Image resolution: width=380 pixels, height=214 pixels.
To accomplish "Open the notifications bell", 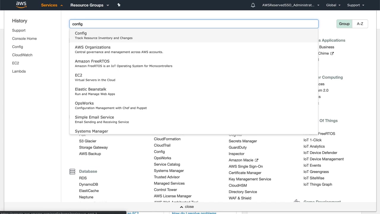I will tap(253, 5).
